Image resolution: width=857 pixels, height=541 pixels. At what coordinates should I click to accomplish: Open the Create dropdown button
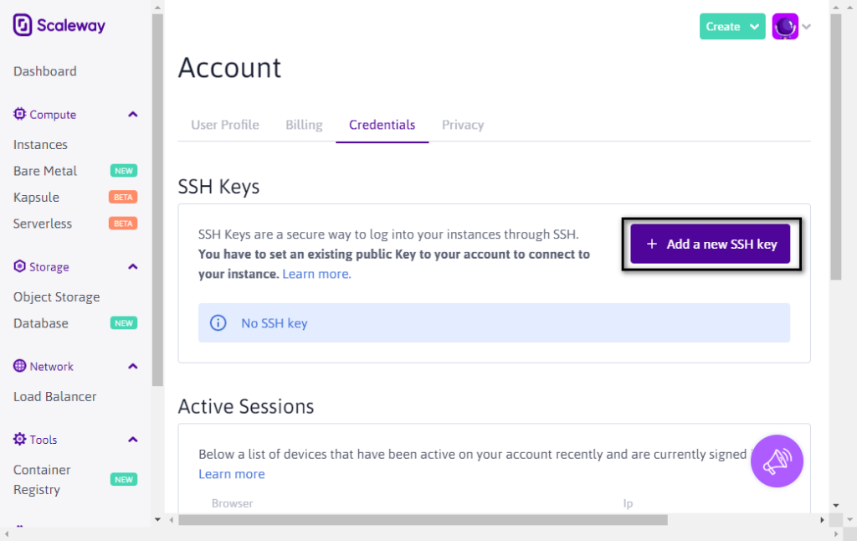point(731,26)
